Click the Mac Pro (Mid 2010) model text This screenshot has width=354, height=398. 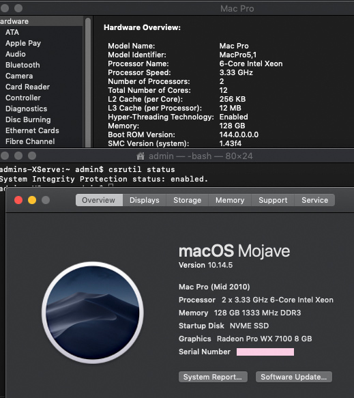pos(214,287)
